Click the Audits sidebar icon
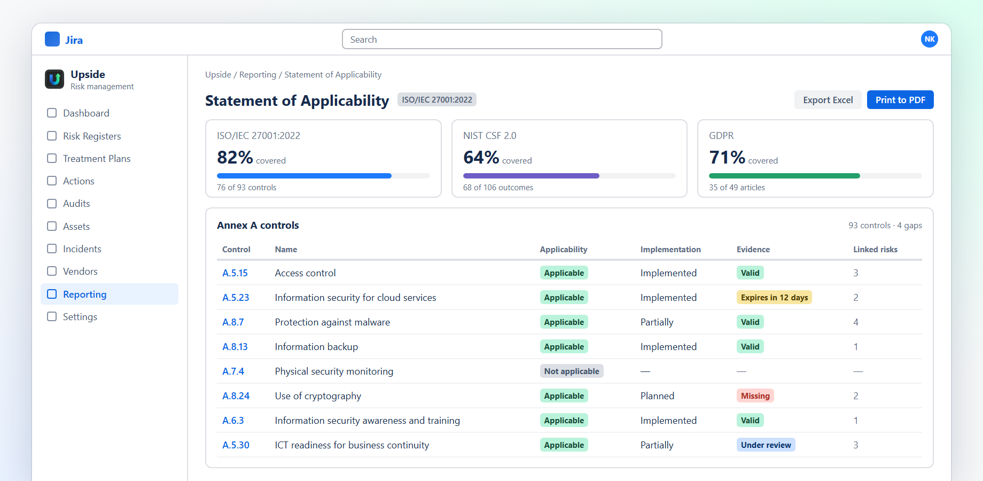Screen dimensions: 983x481 tap(52, 204)
